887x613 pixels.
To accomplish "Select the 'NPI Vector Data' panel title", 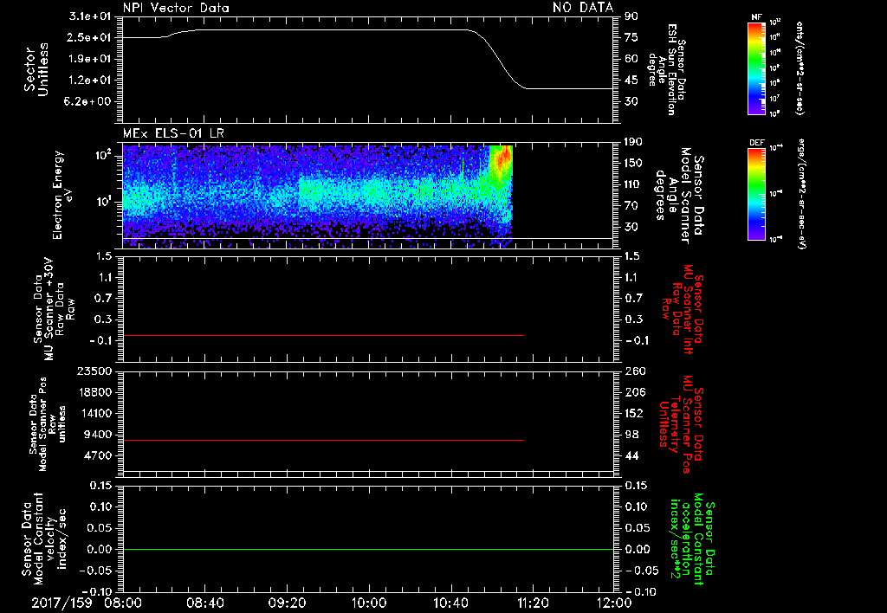I will pos(176,8).
